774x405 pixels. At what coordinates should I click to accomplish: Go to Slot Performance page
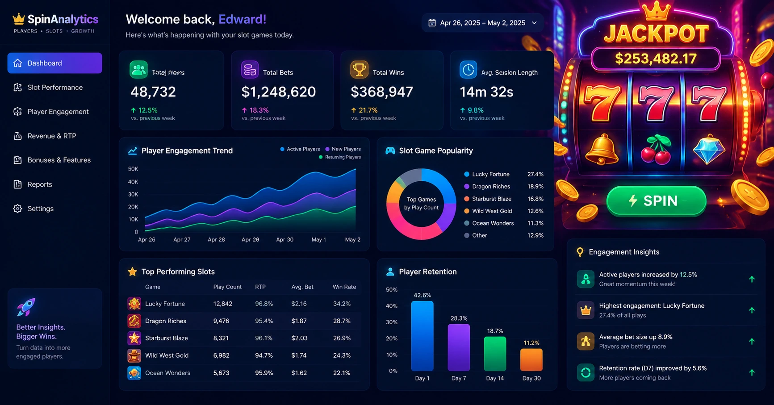point(54,88)
